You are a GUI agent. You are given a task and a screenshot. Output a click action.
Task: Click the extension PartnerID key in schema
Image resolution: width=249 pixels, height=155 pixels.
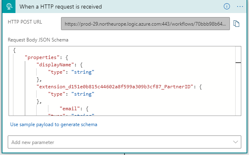(115, 87)
